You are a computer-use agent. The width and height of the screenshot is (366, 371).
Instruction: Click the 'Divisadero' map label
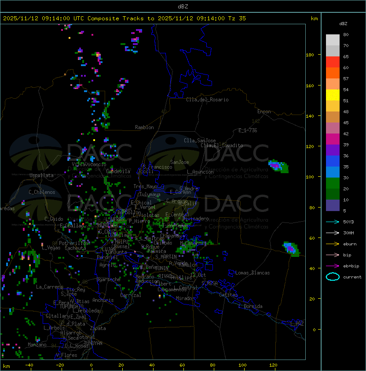196,219
